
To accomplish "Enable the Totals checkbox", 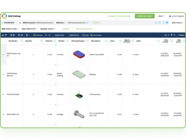I will tap(84, 35).
